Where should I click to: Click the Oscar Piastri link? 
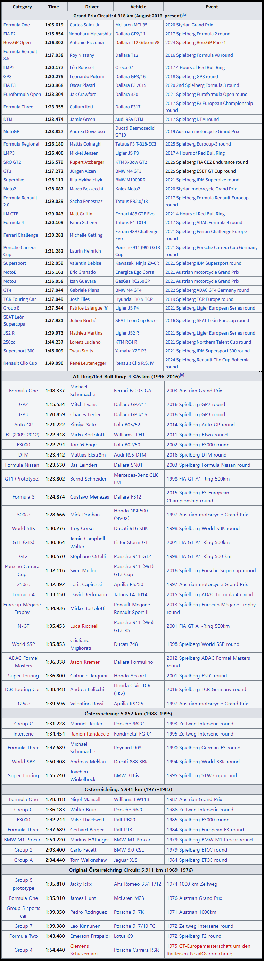coord(82,85)
